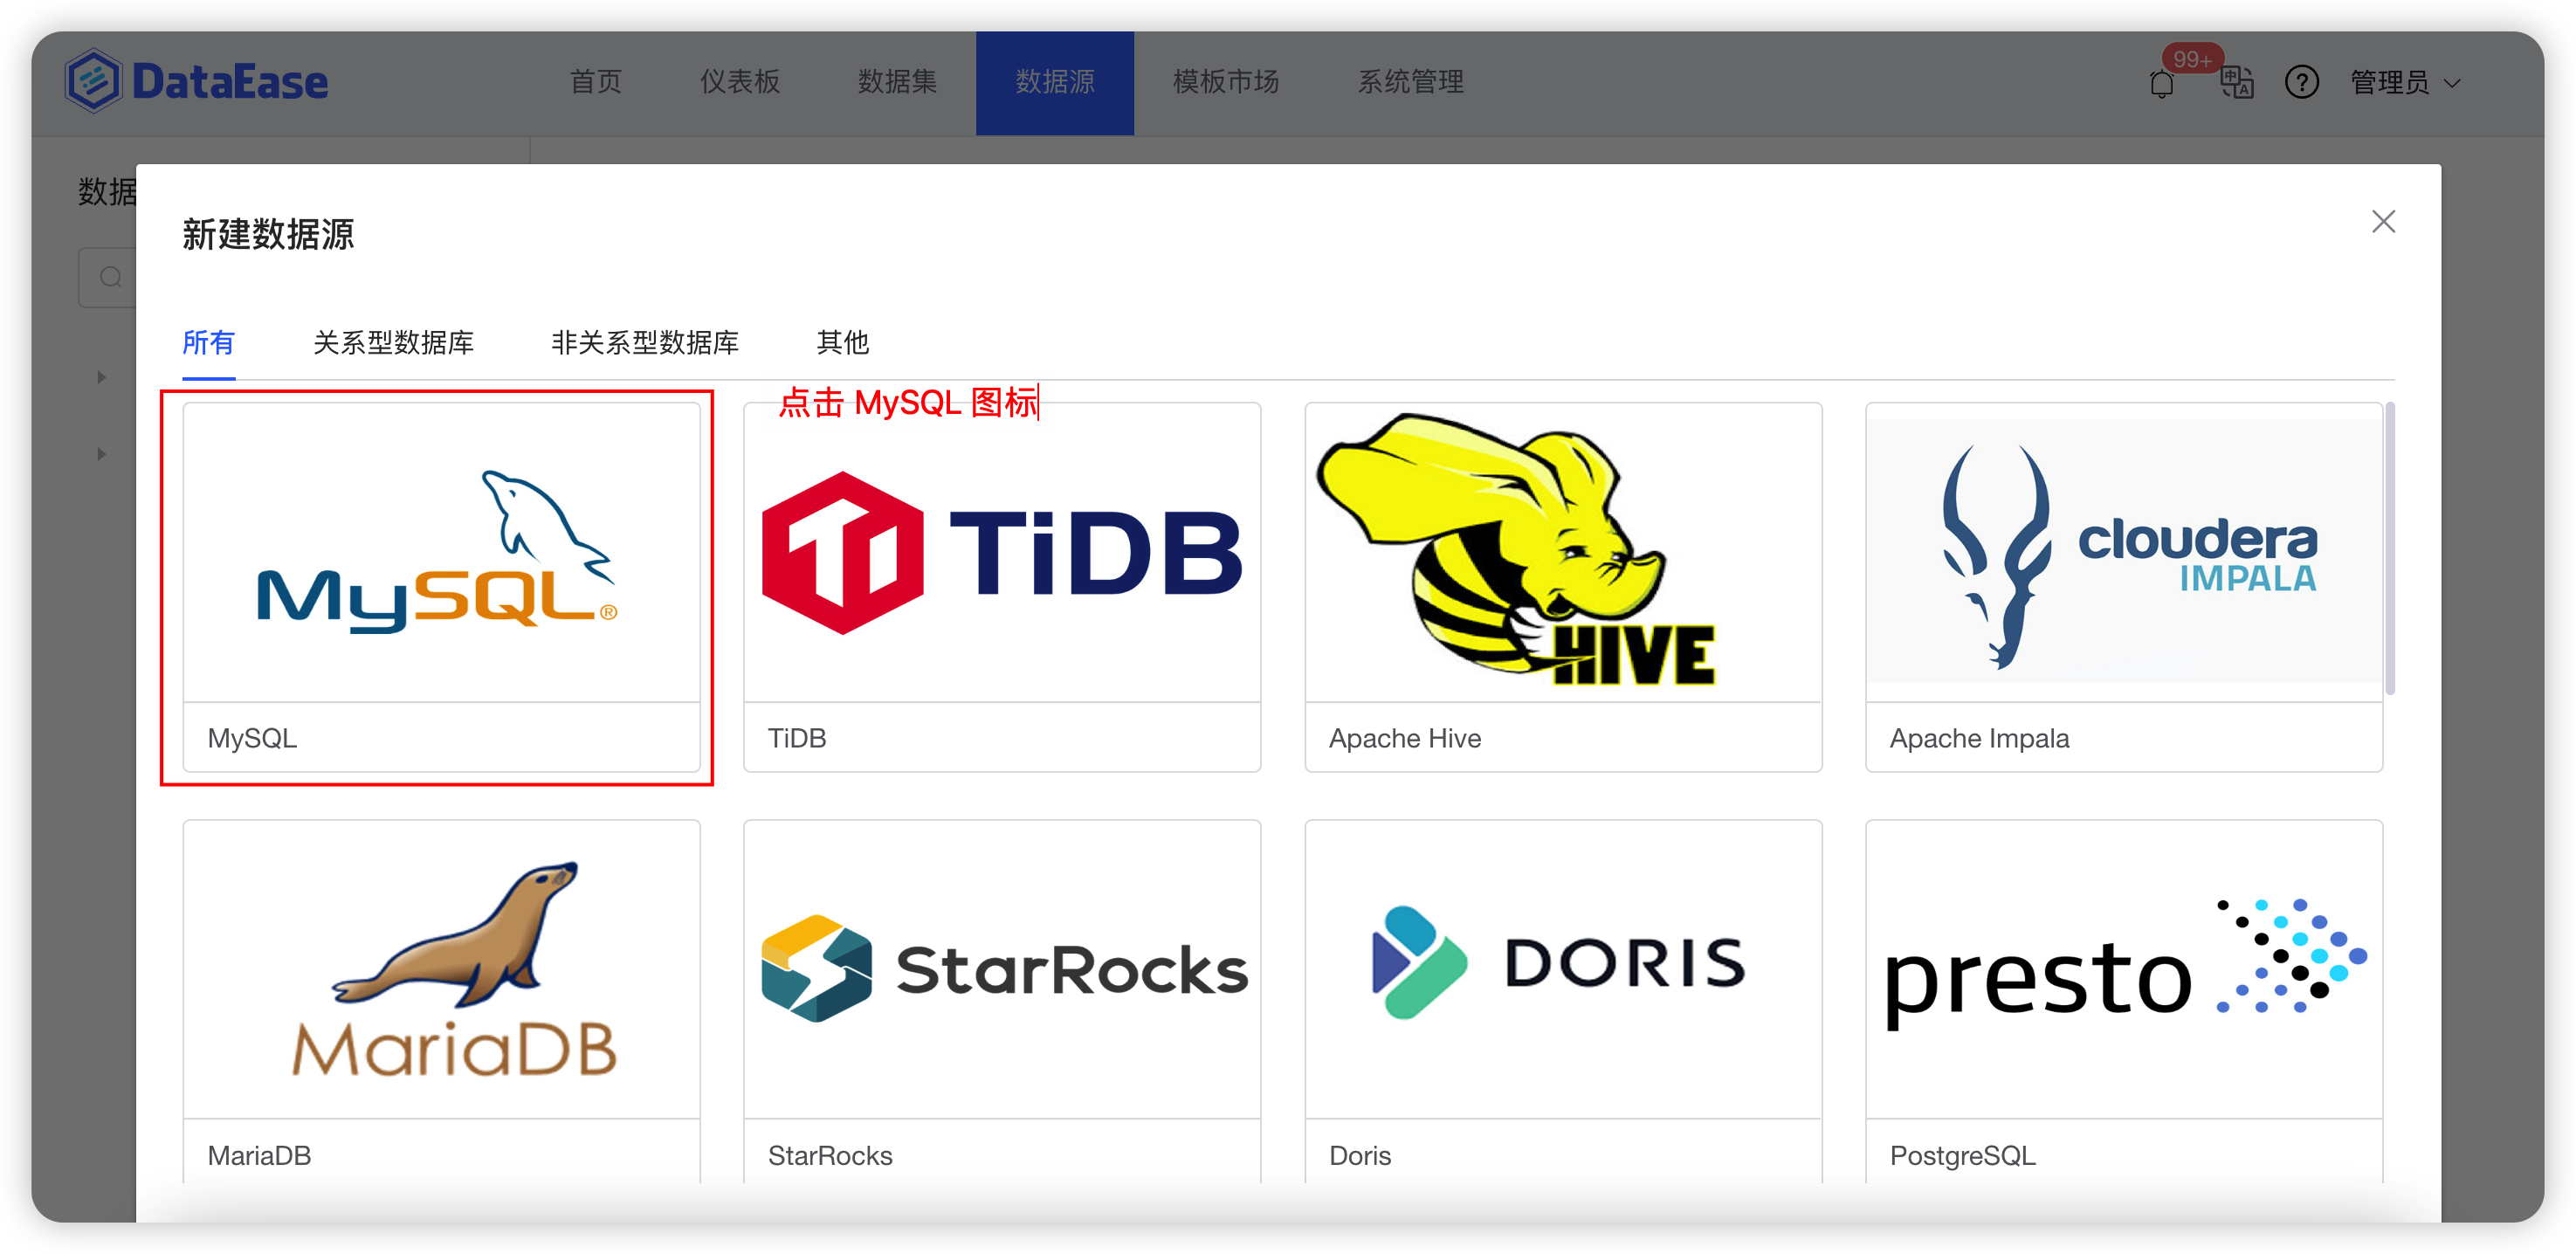
Task: Switch to the 关系型数据库 tab
Action: click(393, 343)
